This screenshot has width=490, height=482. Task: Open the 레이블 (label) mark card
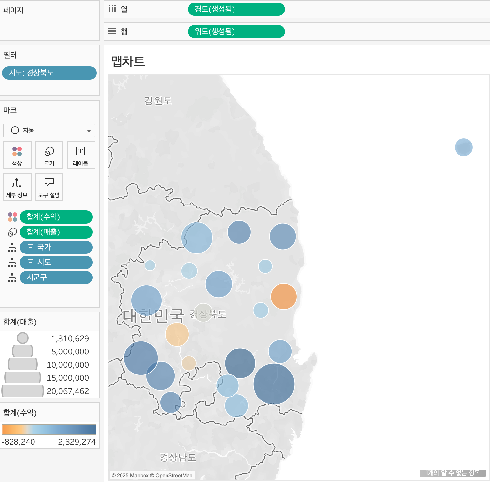[x=81, y=155]
